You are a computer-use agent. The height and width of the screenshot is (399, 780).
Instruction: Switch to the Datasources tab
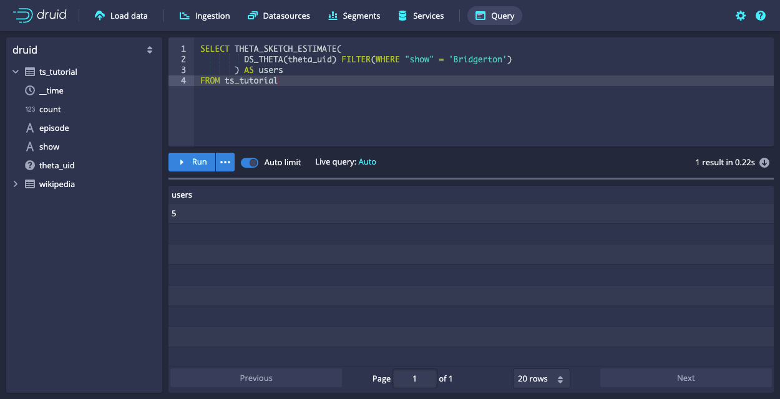278,16
